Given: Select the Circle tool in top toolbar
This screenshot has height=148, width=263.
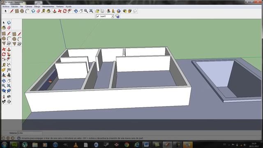Looking at the screenshot, I should pyautogui.click(x=22, y=11).
